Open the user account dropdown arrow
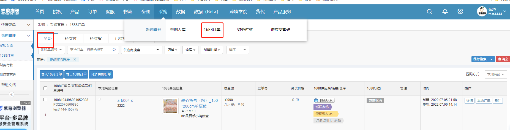Image resolution: width=510 pixels, height=130 pixels. pyautogui.click(x=505, y=11)
